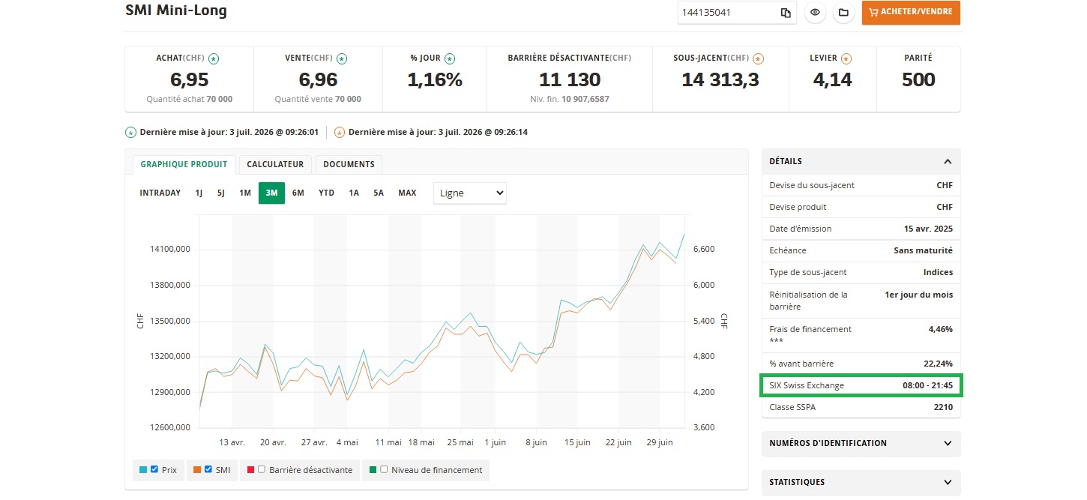The height and width of the screenshot is (500, 1087).
Task: Open the portfolio folder icon
Action: 843,13
